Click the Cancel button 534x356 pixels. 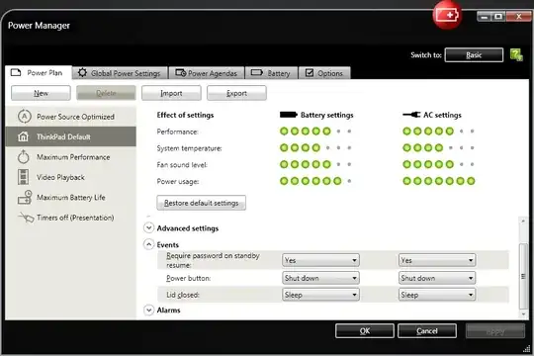coord(427,331)
